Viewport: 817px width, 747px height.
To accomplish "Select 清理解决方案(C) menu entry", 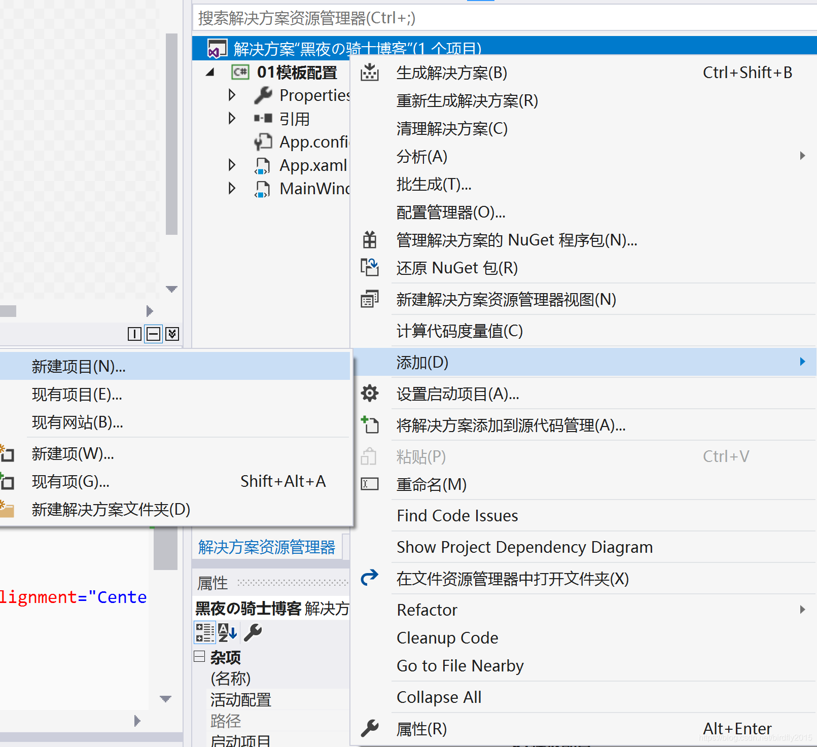I will 583,128.
